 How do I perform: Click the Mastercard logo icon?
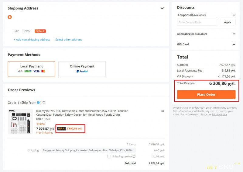point(43,71)
